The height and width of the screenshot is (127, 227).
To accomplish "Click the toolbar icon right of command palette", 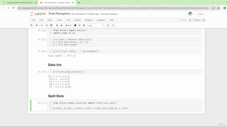I will pos(113,25).
